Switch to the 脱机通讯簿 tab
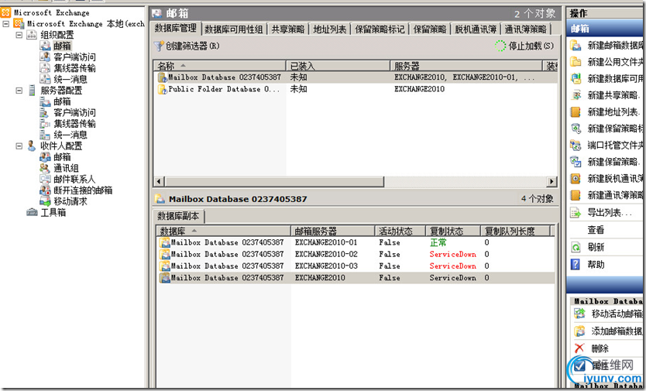Viewport: 646px width, 391px height. tap(476, 29)
